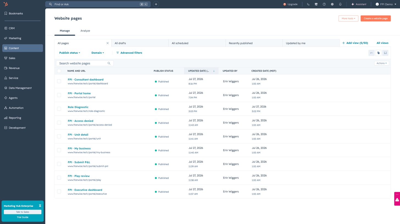Check the Portal home row checkbox

point(59,95)
